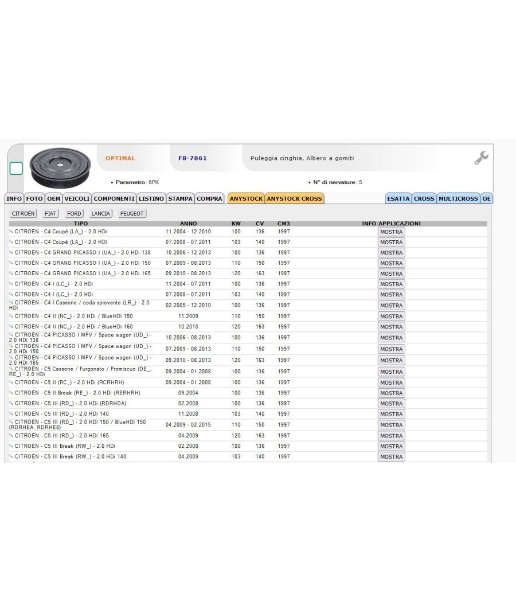The width and height of the screenshot is (516, 602).
Task: Filter vehicles by CITROËN brand
Action: pos(23,213)
